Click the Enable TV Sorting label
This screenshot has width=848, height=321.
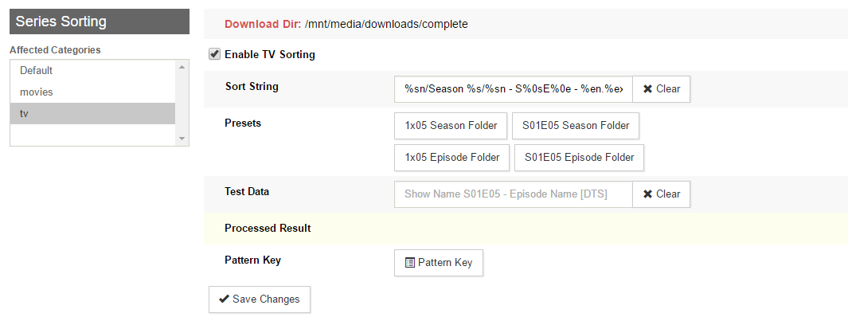[x=270, y=54]
